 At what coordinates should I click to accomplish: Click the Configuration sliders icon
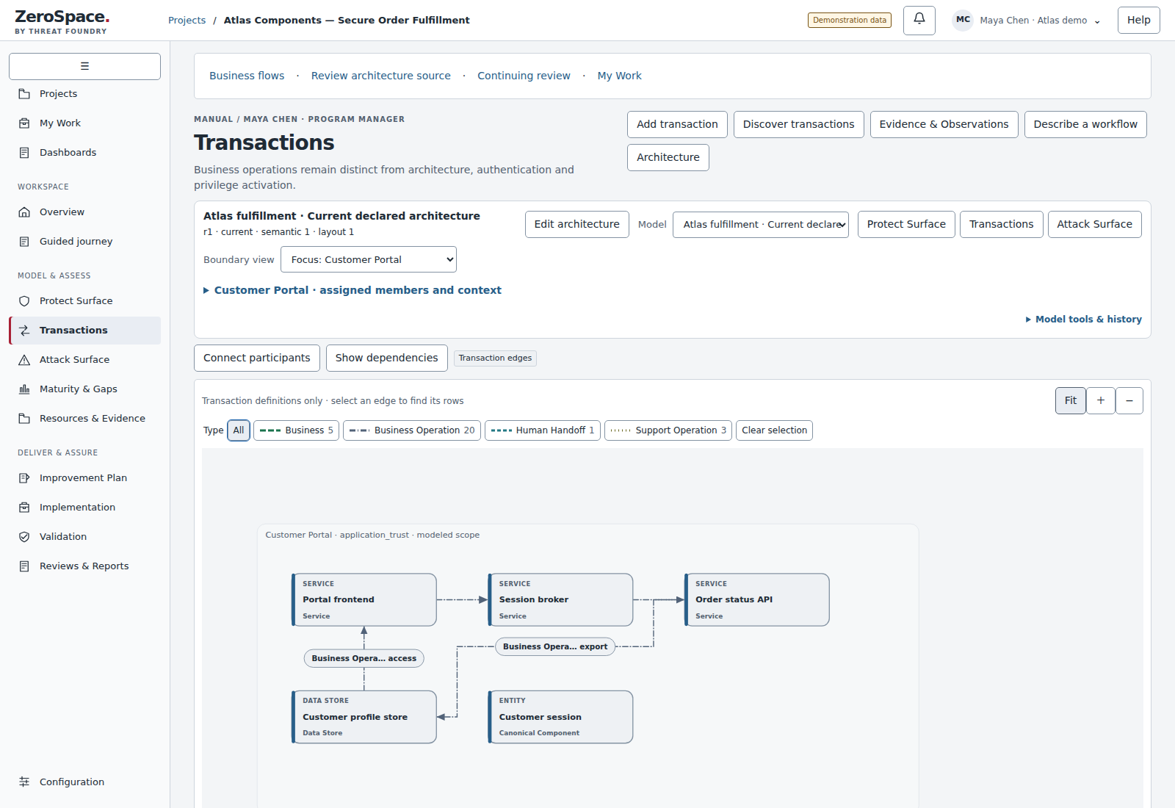pos(24,782)
